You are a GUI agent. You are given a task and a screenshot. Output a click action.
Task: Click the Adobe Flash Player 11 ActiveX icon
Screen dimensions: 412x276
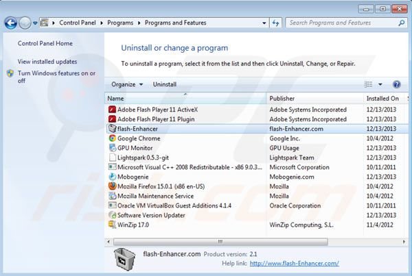point(112,110)
